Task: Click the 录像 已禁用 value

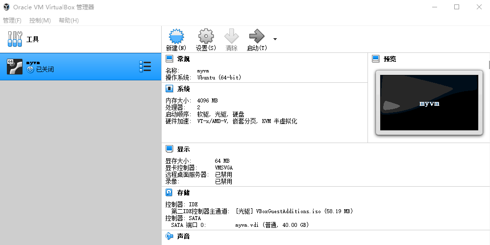Action: click(223, 182)
